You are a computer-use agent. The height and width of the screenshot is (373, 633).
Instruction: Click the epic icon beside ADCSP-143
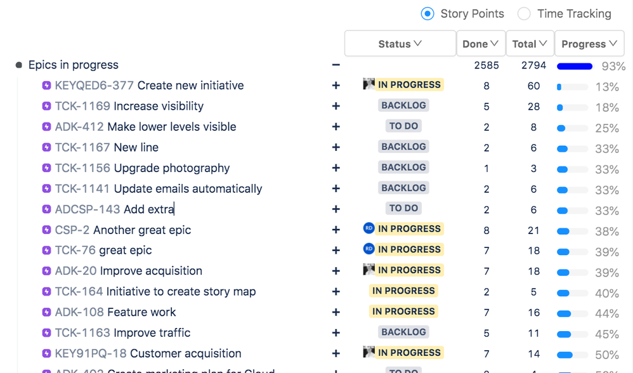(46, 209)
